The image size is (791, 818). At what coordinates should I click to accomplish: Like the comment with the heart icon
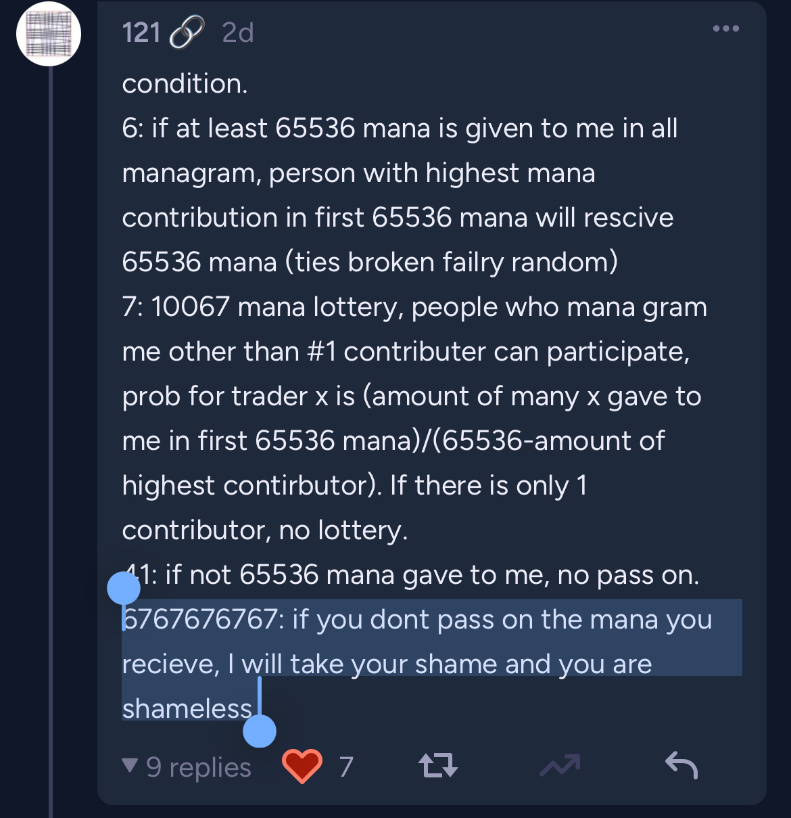coord(302,766)
